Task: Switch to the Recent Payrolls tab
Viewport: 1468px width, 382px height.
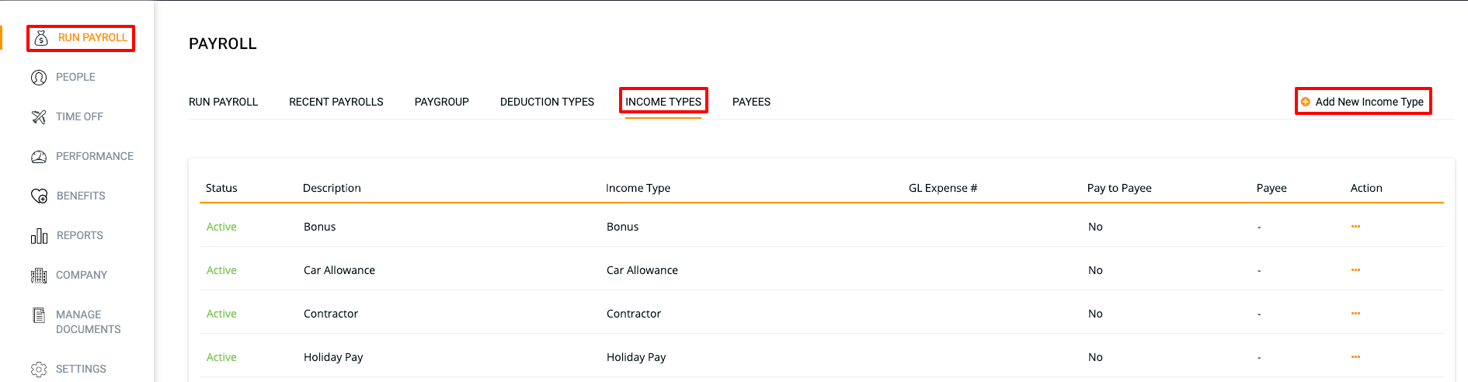Action: [x=336, y=102]
